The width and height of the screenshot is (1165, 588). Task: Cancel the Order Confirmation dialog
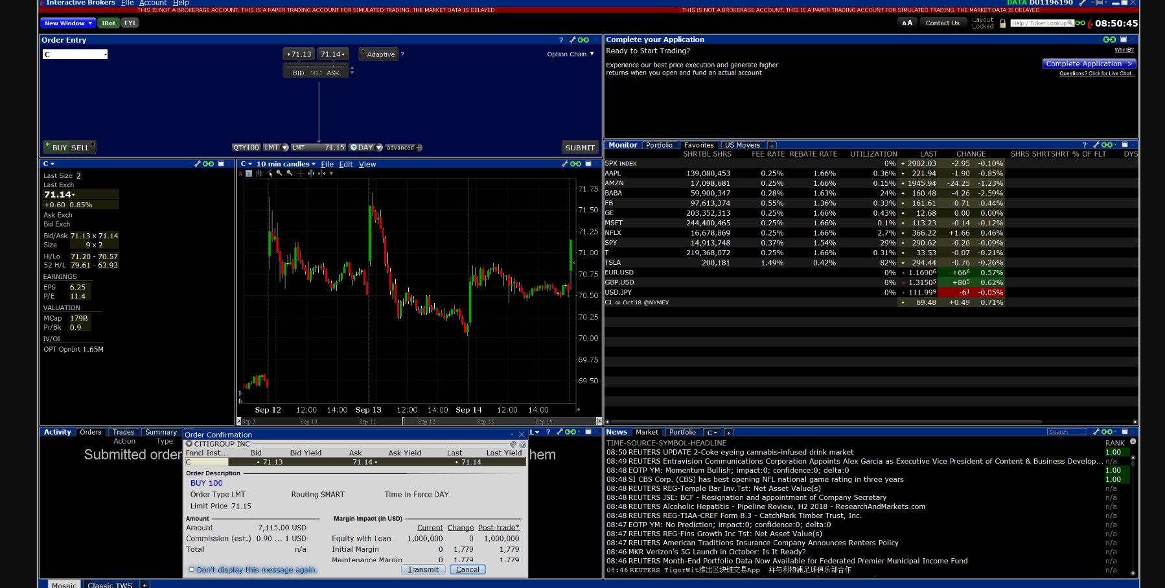(x=467, y=570)
